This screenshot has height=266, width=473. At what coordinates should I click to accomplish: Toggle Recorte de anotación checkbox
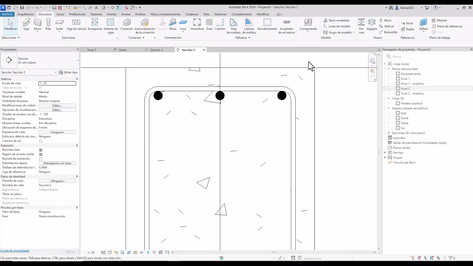pos(41,159)
